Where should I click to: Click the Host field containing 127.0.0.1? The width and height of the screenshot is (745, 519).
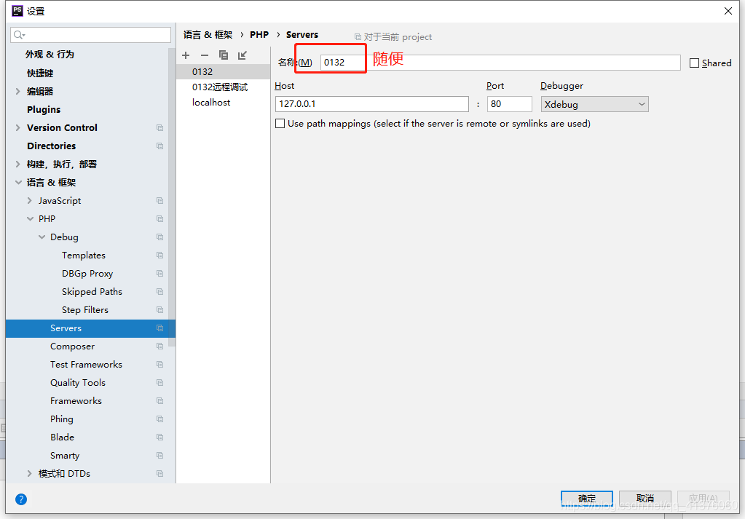[372, 104]
